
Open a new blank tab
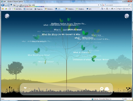click(98, 9)
